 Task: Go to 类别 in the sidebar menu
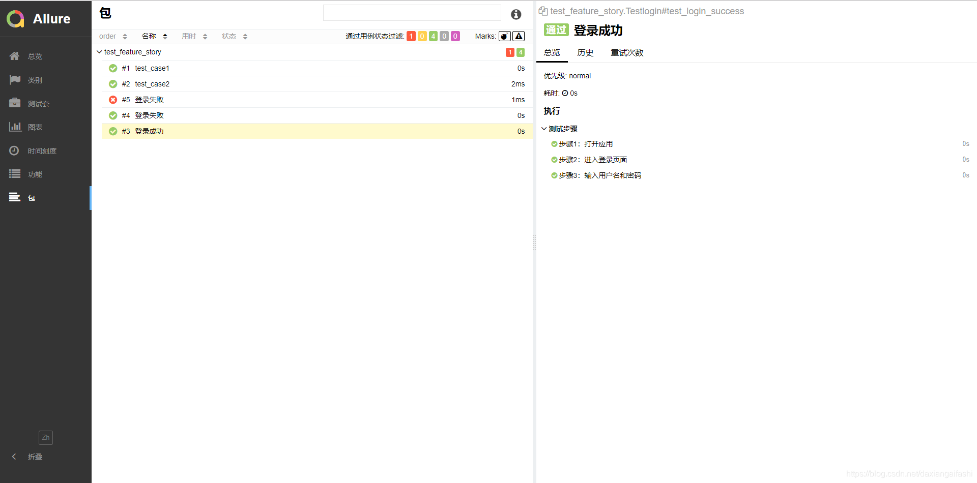(x=35, y=80)
